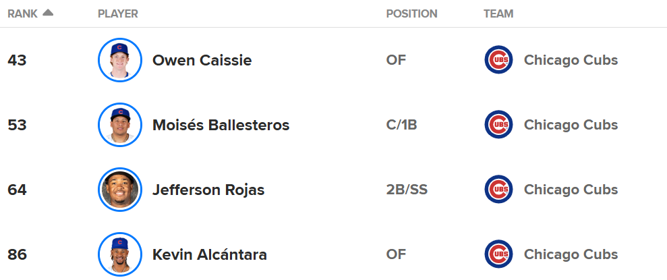Click Moisés Ballesteros's player headshot
Screen dimensions: 667x280
click(x=120, y=125)
